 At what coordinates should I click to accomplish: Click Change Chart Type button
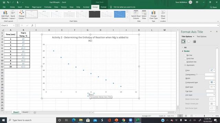[x=153, y=15]
